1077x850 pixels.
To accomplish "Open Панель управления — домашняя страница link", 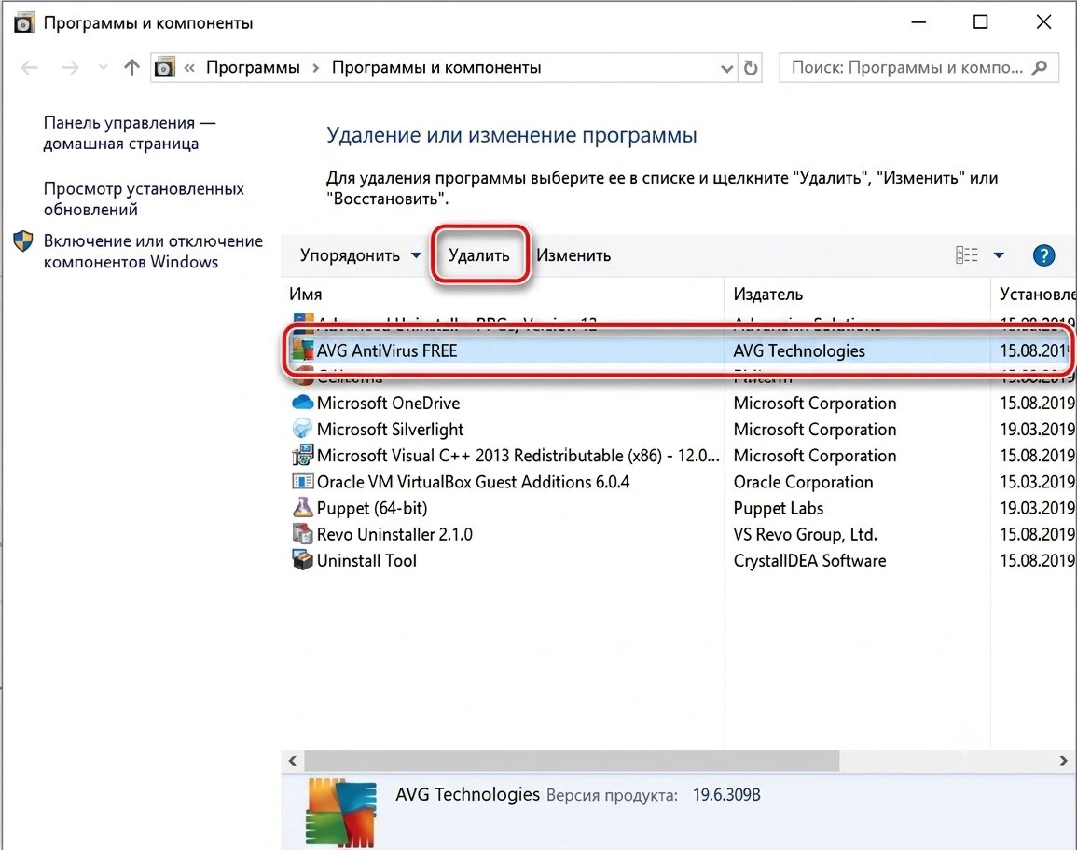I will point(129,132).
